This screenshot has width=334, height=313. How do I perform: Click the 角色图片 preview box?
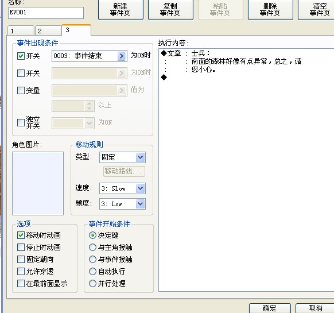point(38,183)
